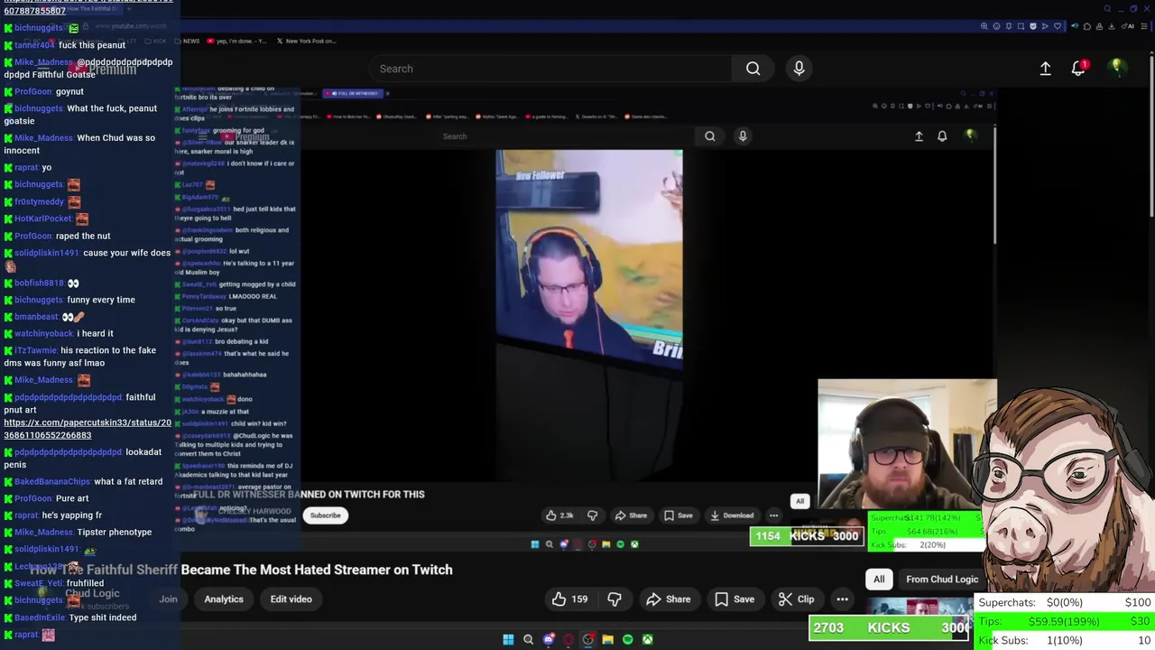This screenshot has width=1155, height=650.
Task: Open more actions menu next to Clip
Action: 842,599
